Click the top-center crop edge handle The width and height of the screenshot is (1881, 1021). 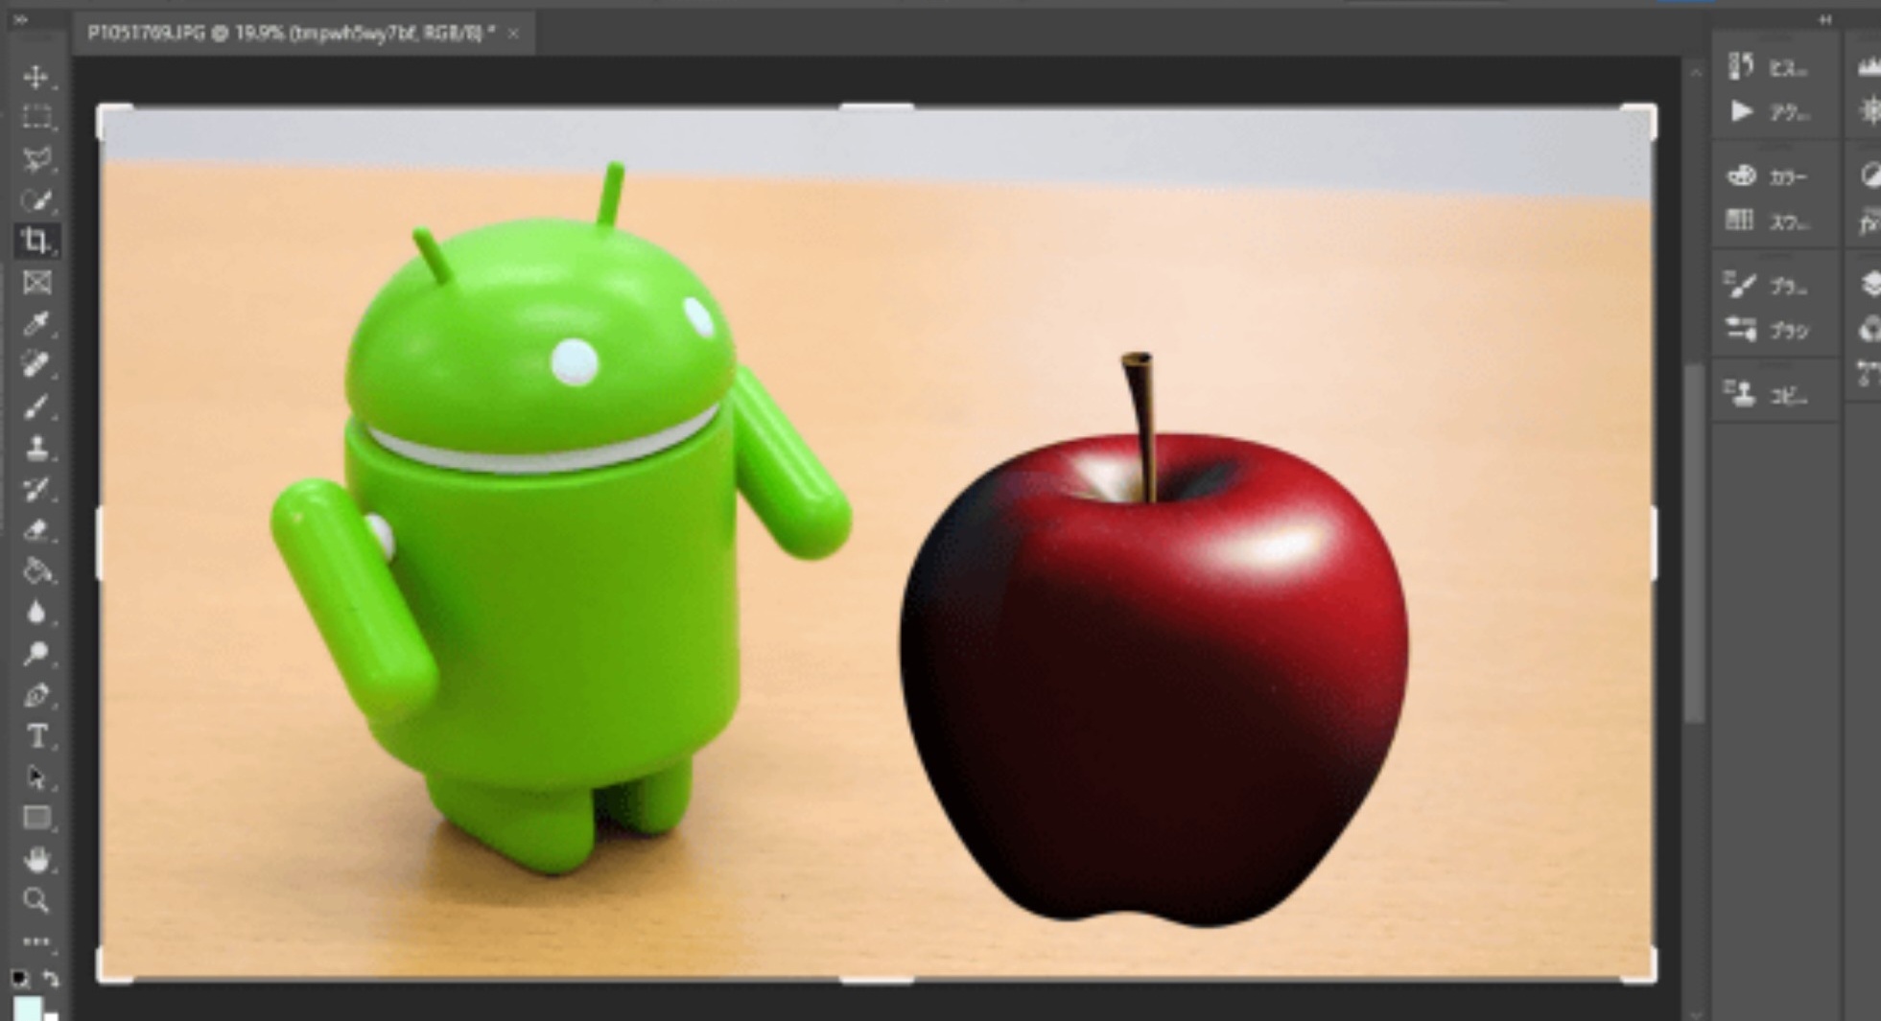click(877, 106)
